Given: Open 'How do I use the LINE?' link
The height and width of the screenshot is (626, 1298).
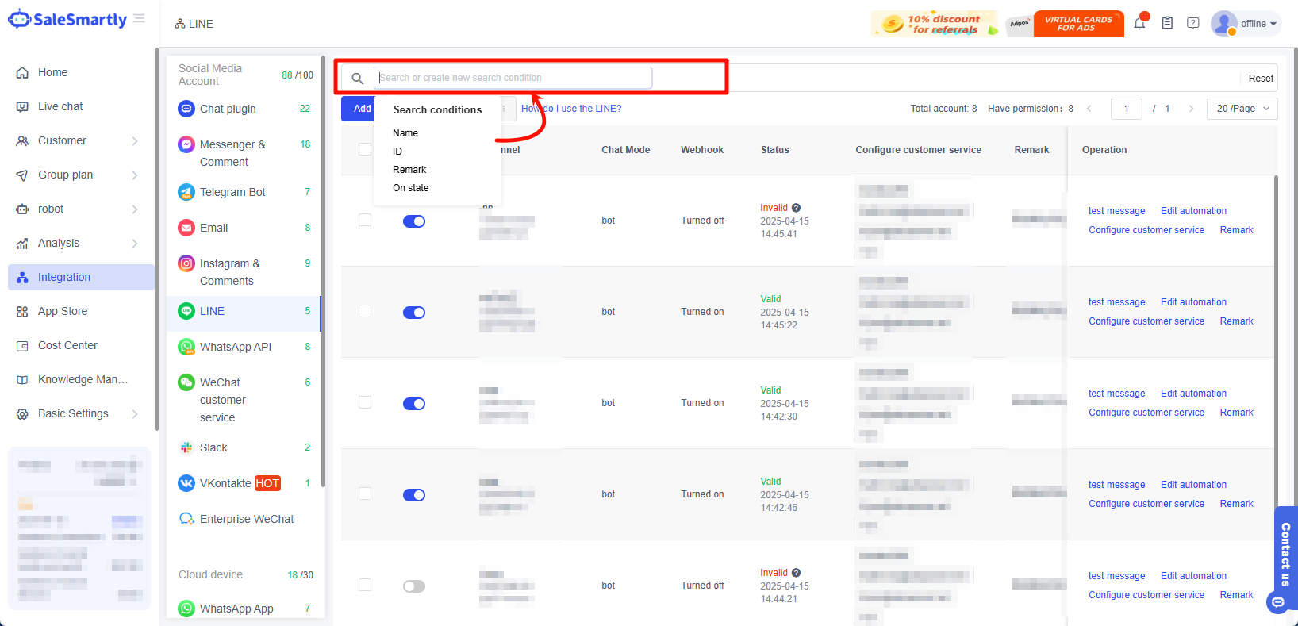Looking at the screenshot, I should [x=571, y=109].
